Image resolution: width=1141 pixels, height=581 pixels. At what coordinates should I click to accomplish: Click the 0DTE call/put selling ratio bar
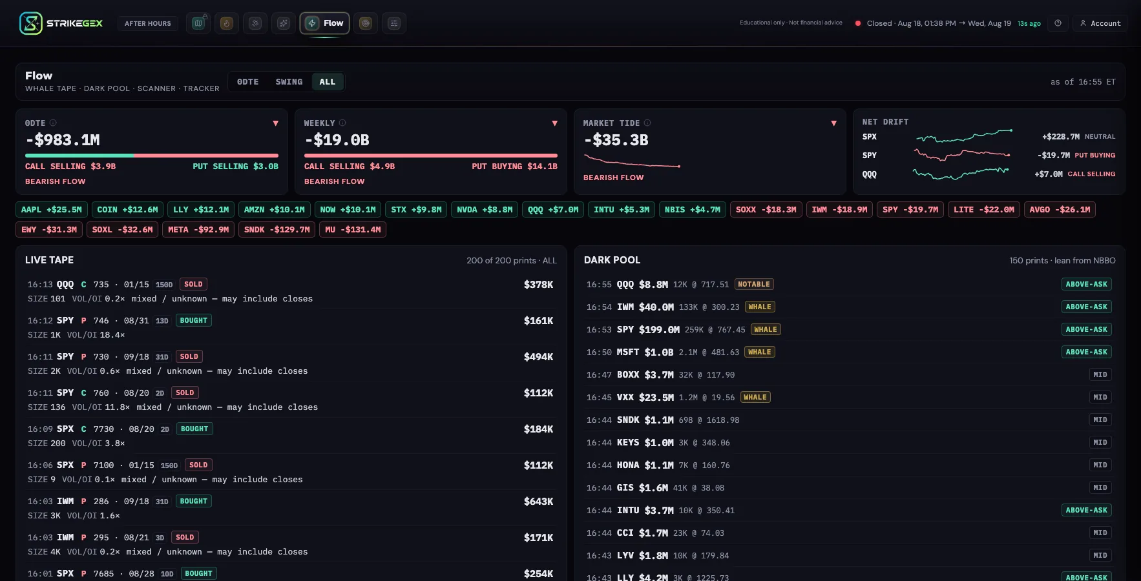pyautogui.click(x=152, y=156)
